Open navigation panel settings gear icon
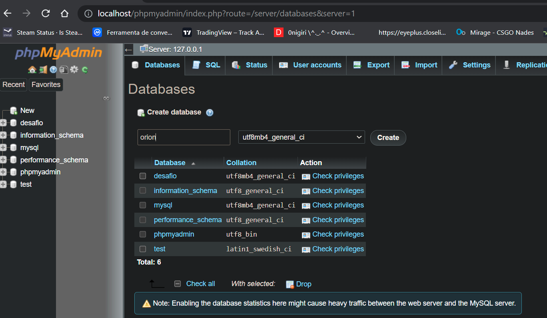This screenshot has width=547, height=318. 74,69
